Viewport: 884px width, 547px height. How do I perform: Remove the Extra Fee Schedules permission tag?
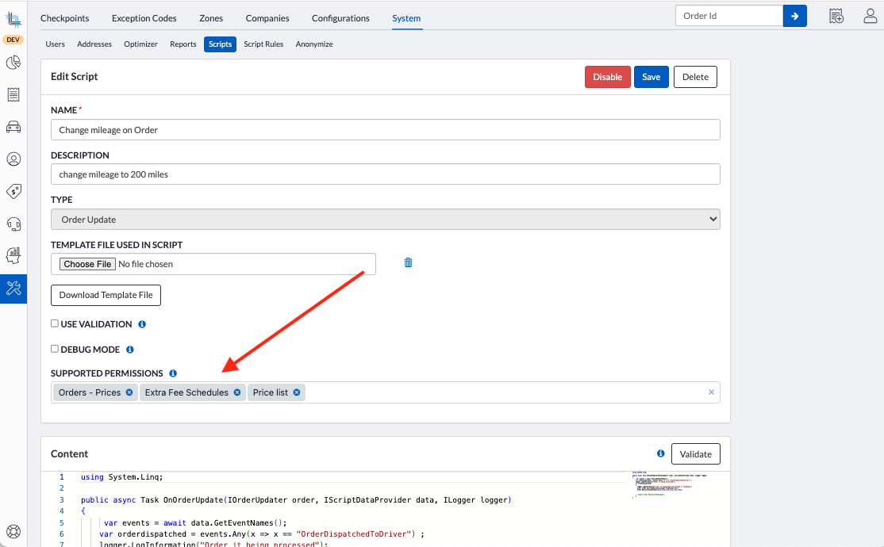pyautogui.click(x=236, y=392)
